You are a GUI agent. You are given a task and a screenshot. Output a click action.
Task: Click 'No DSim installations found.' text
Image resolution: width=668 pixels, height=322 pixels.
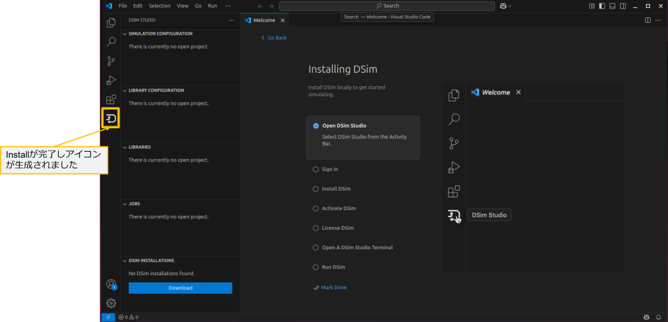point(162,273)
